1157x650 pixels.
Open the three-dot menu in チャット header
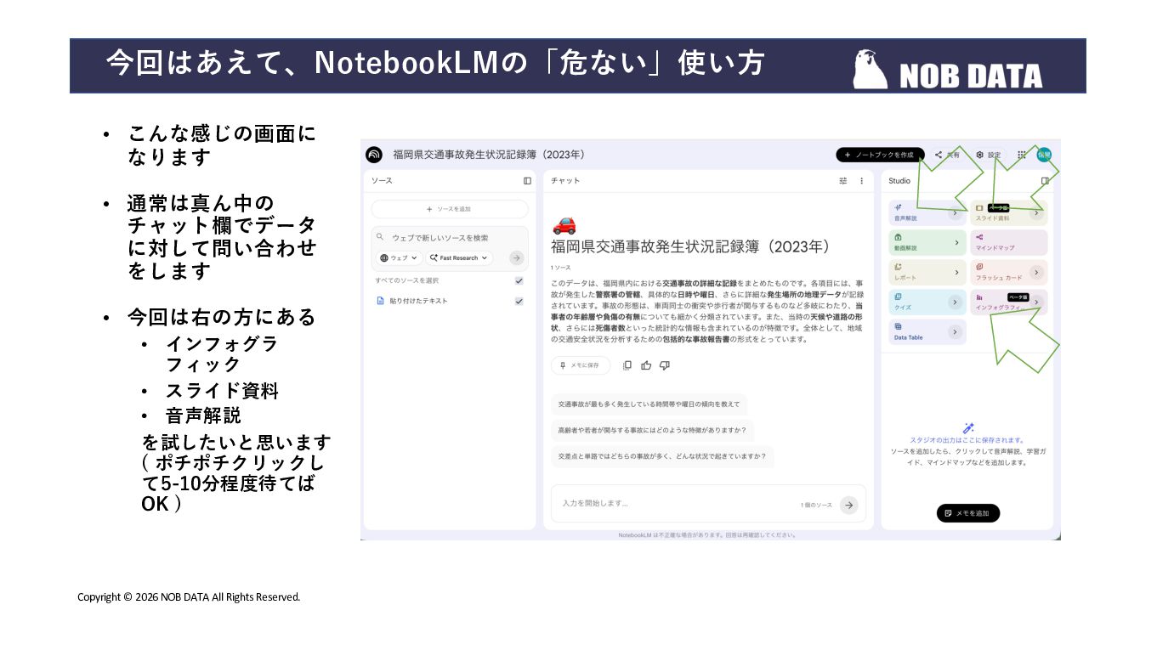pos(861,181)
